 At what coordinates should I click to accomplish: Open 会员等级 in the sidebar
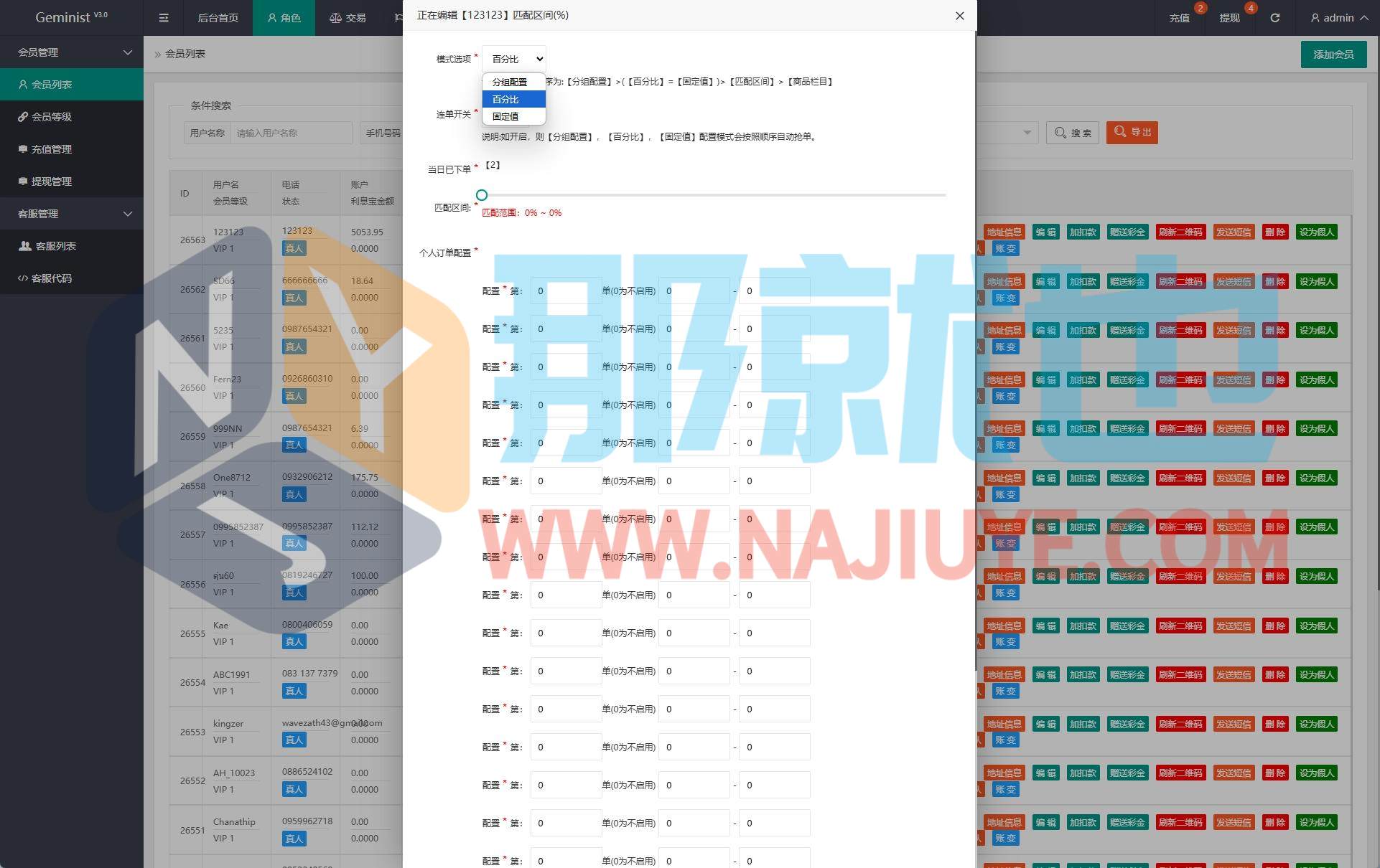pos(51,117)
